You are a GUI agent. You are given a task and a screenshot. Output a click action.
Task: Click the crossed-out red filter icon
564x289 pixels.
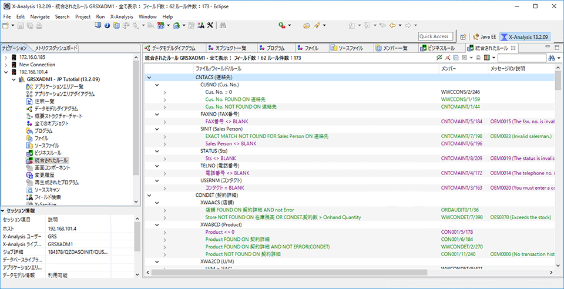(x=448, y=58)
